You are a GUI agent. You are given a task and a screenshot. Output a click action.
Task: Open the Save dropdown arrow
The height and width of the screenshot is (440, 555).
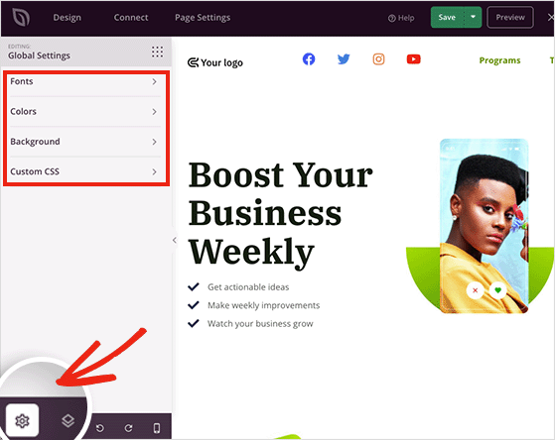click(473, 17)
